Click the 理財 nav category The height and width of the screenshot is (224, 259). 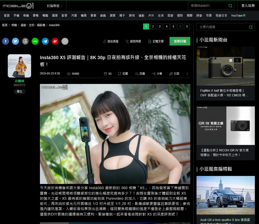click(180, 16)
